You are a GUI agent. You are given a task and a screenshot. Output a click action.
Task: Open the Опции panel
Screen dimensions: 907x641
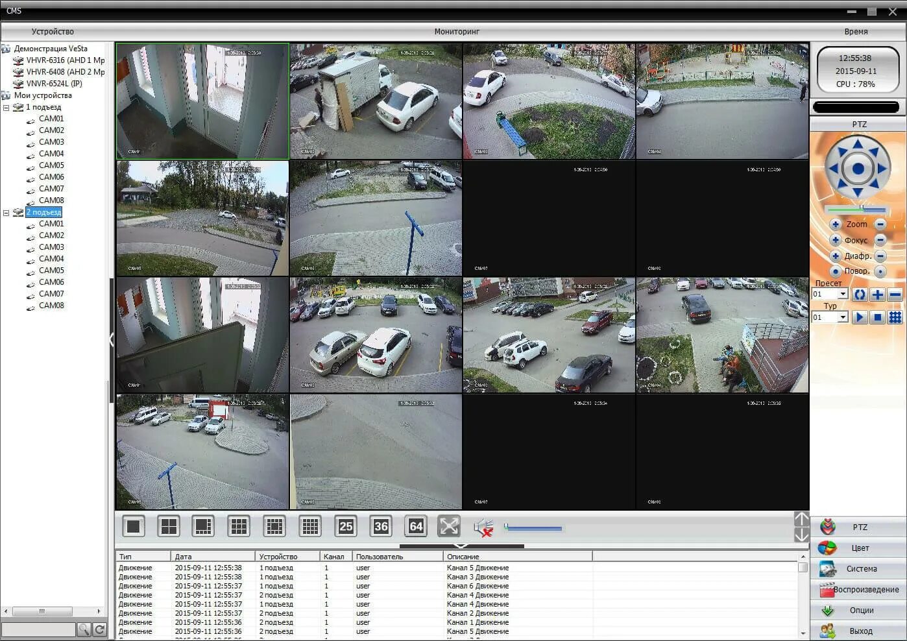[x=858, y=611]
